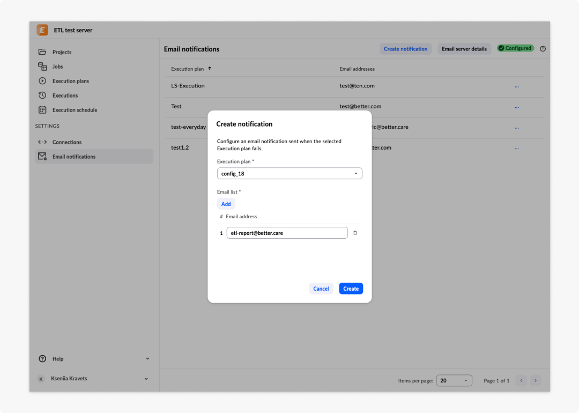
Task: Click test@ten.com email address
Action: [x=357, y=86]
